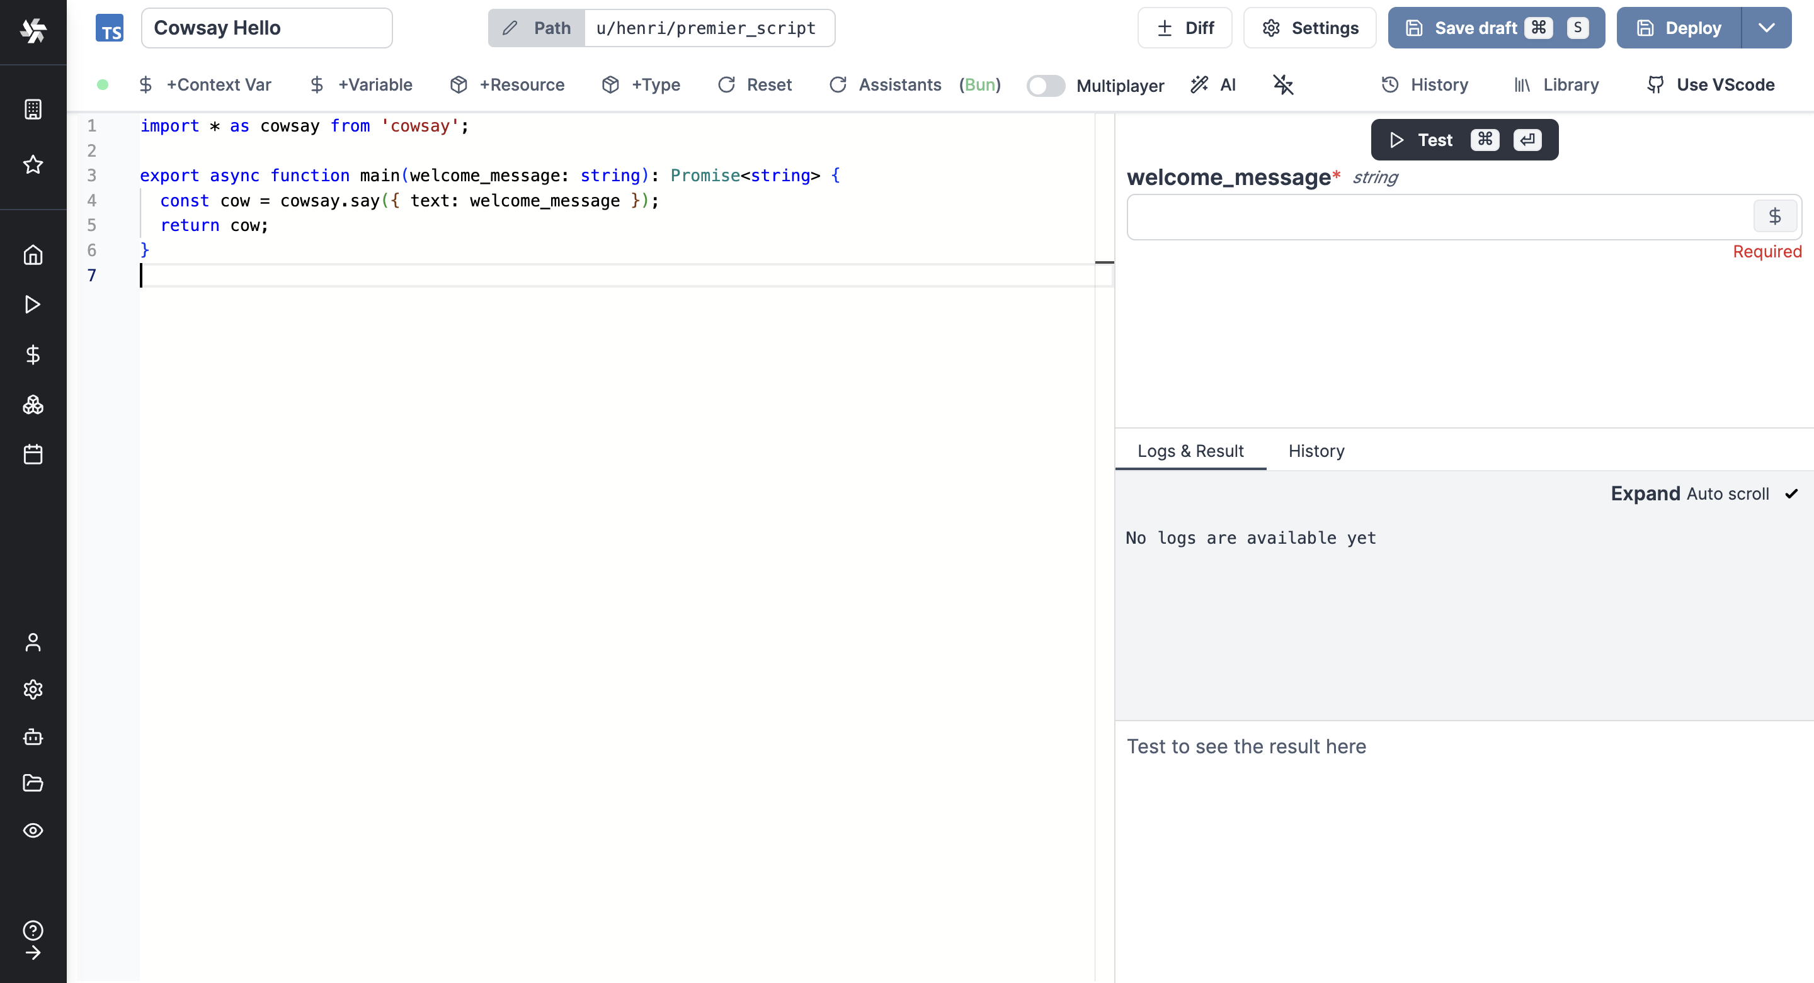Open Schedules calendar icon in sidebar

coord(32,454)
